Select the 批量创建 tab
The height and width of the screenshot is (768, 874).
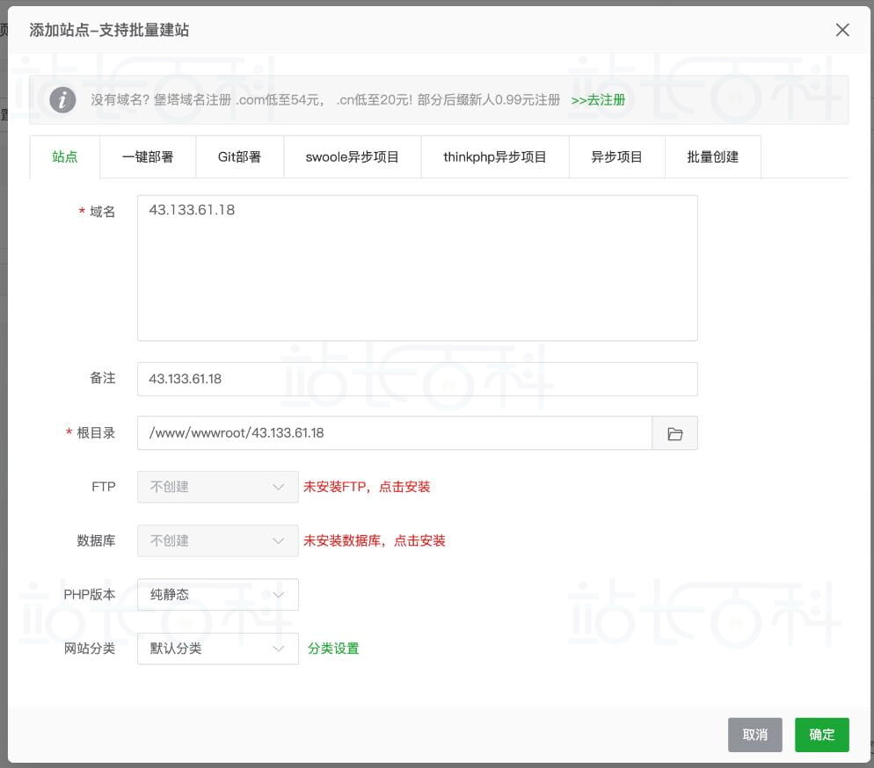coord(712,157)
